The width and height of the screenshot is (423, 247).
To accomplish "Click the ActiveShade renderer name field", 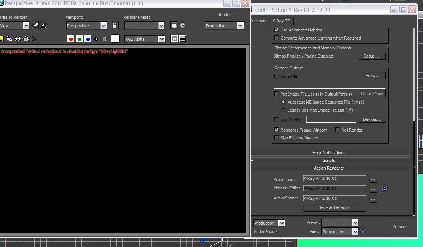I will [335, 198].
